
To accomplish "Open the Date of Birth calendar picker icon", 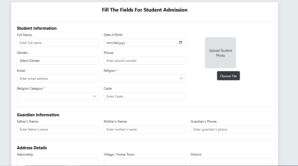I will pyautogui.click(x=181, y=43).
